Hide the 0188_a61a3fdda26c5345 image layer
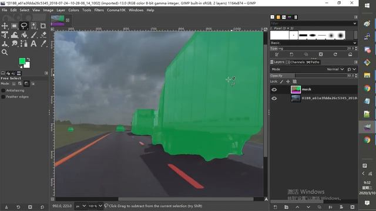The image size is (376, 211). (274, 98)
